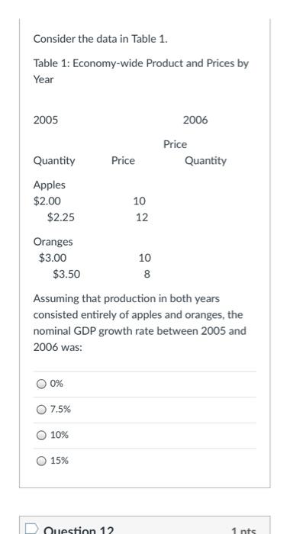Flag Question 12 using the flag icon

(x=31, y=529)
